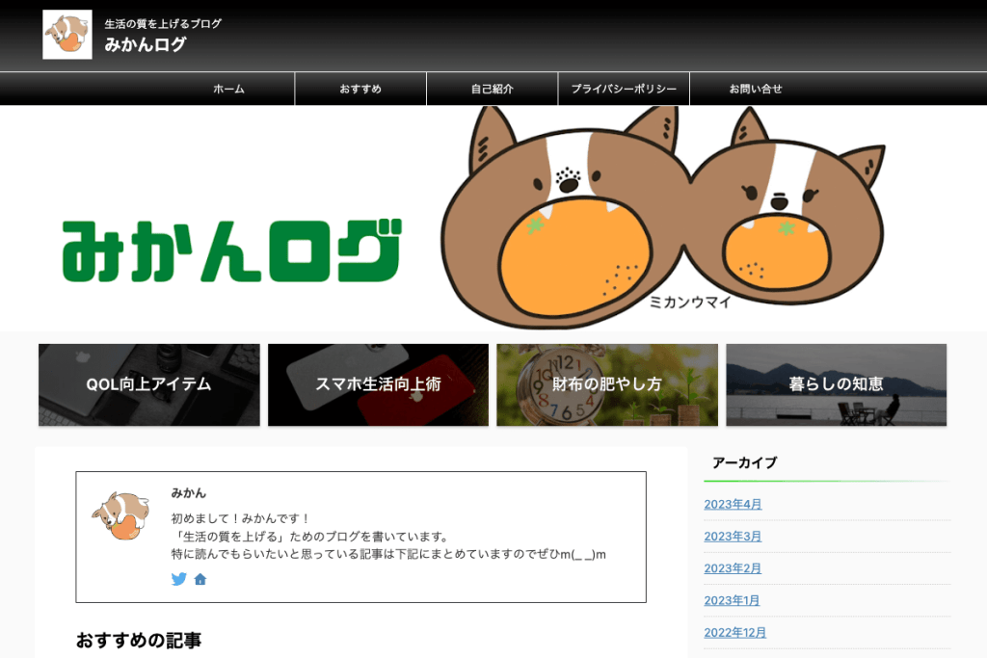Click the site logo icon in header
Screen dimensions: 987x658
click(67, 35)
